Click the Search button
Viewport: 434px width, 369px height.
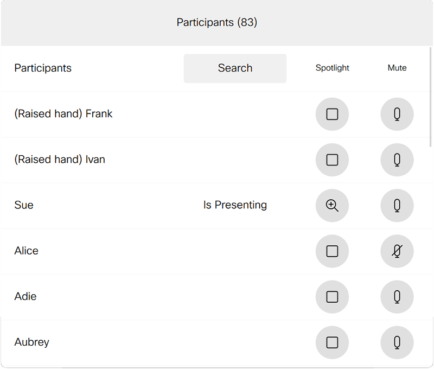point(235,68)
